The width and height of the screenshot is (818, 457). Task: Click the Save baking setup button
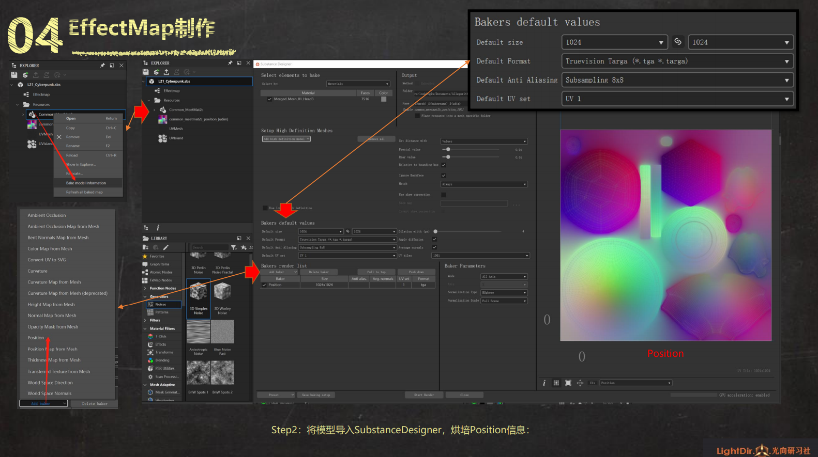point(316,395)
